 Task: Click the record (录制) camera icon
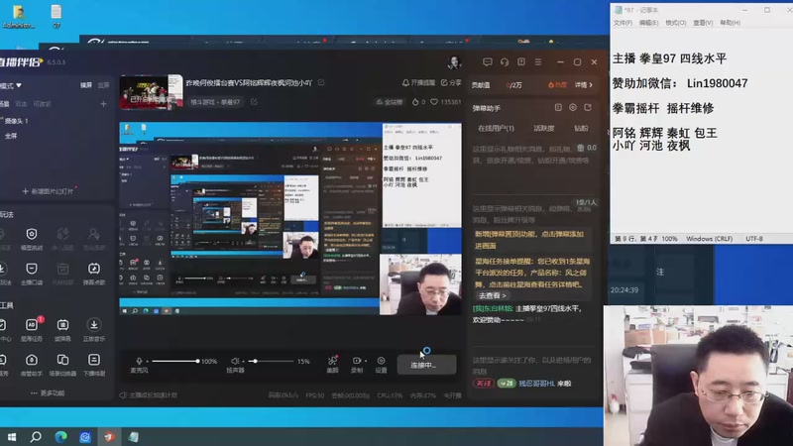(x=357, y=361)
